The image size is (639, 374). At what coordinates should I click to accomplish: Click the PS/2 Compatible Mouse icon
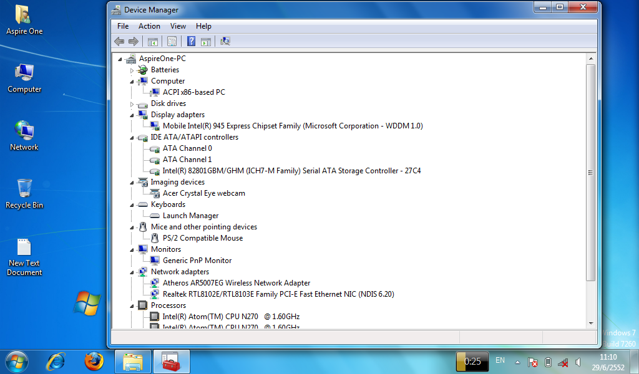(155, 238)
